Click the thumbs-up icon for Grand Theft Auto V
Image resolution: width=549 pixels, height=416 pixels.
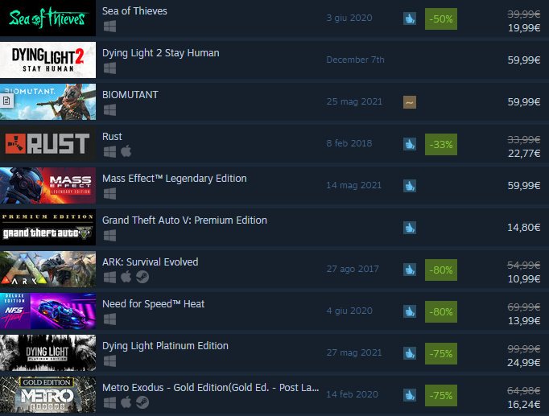coord(410,228)
